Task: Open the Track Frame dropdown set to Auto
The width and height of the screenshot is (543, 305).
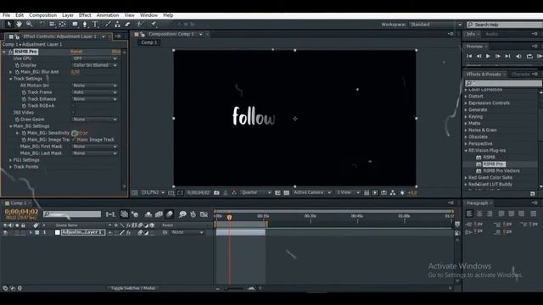Action: 95,92
